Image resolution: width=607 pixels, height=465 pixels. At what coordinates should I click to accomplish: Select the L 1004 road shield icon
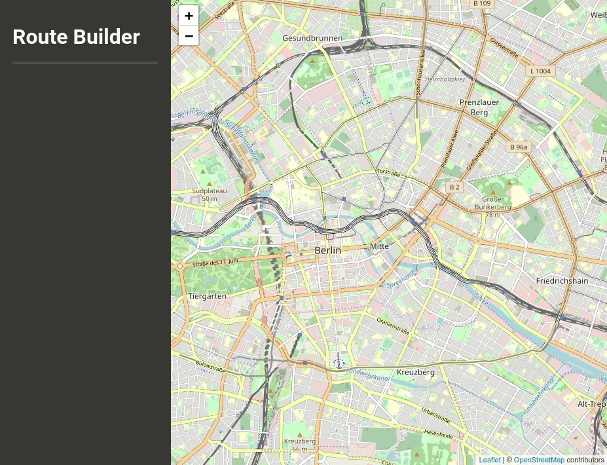(540, 71)
